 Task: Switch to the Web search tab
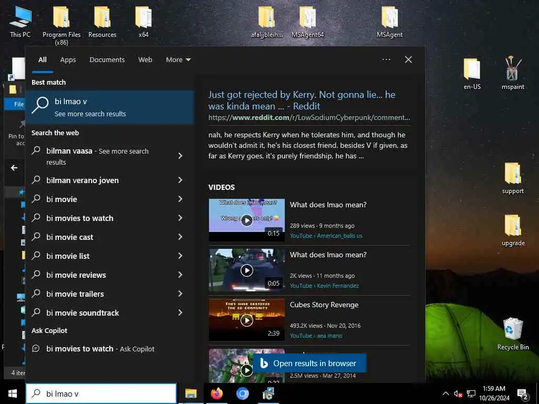coord(145,60)
